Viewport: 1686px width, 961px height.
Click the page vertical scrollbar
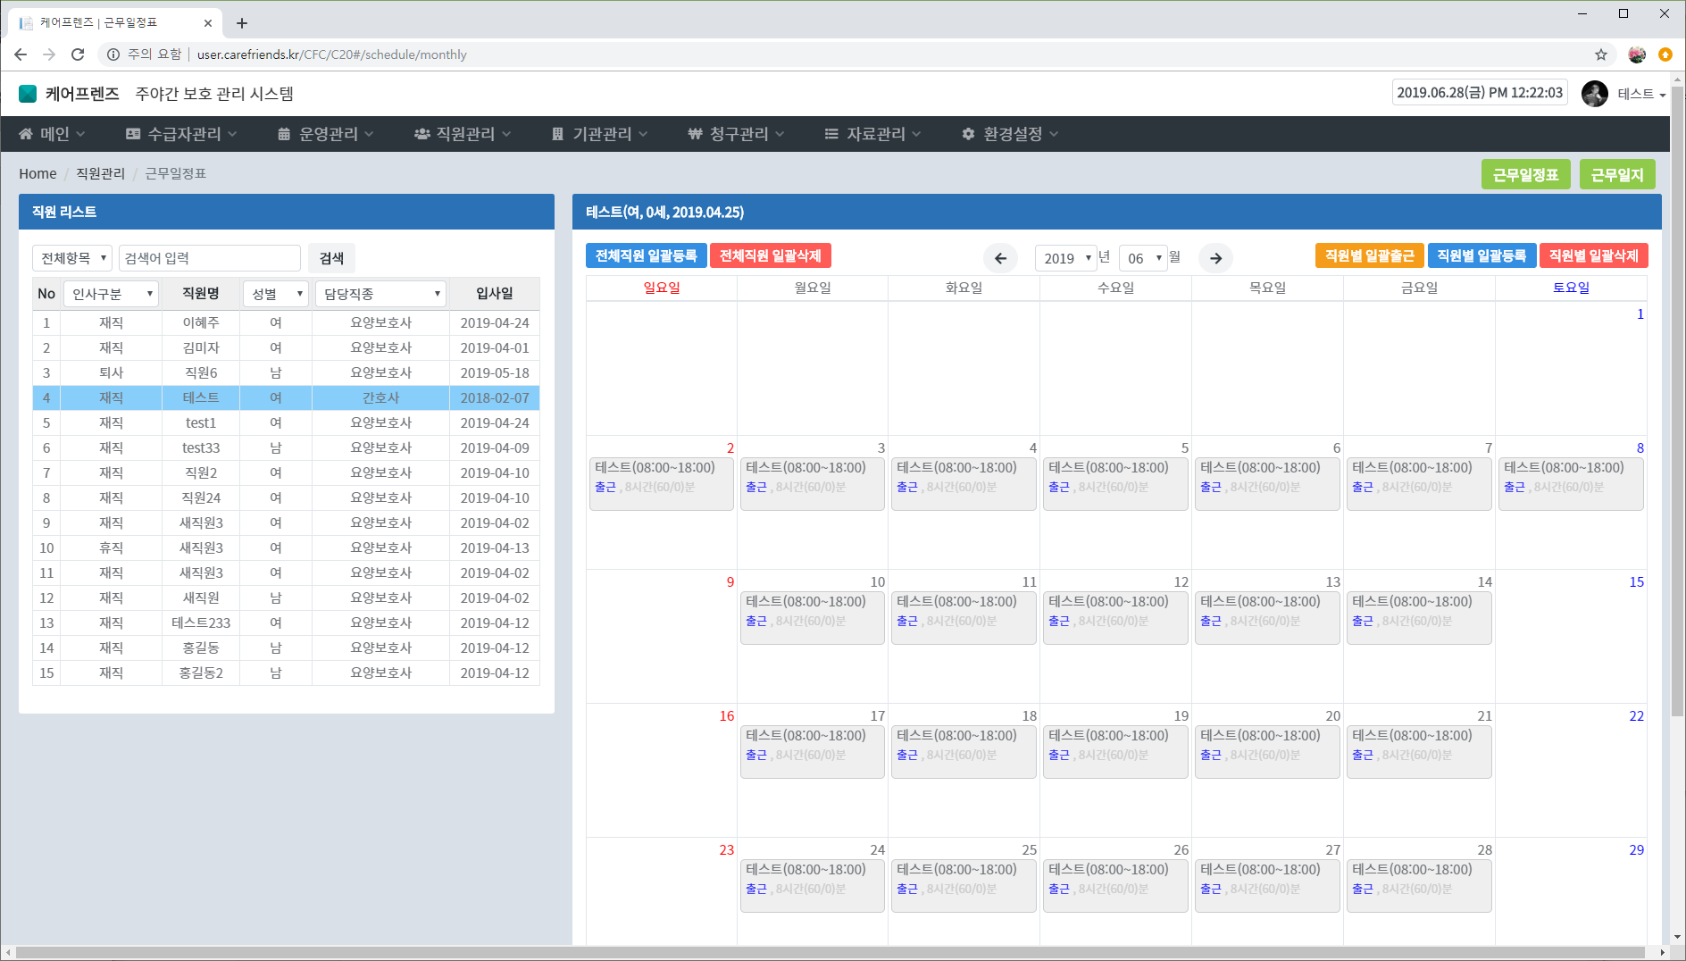1678,402
